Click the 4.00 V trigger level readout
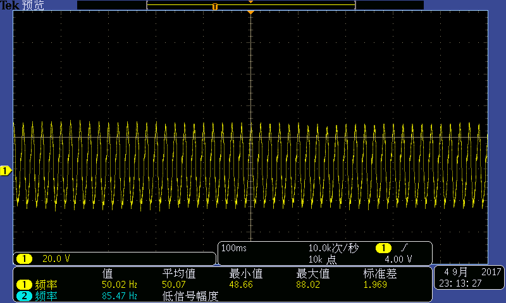This screenshot has height=303, width=506. tap(398, 259)
